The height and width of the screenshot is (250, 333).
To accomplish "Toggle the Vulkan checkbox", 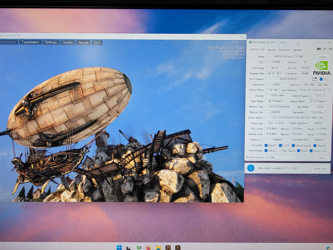I will [x=266, y=151].
